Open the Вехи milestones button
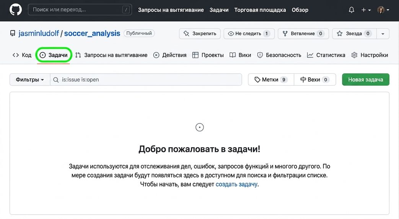 315,79
